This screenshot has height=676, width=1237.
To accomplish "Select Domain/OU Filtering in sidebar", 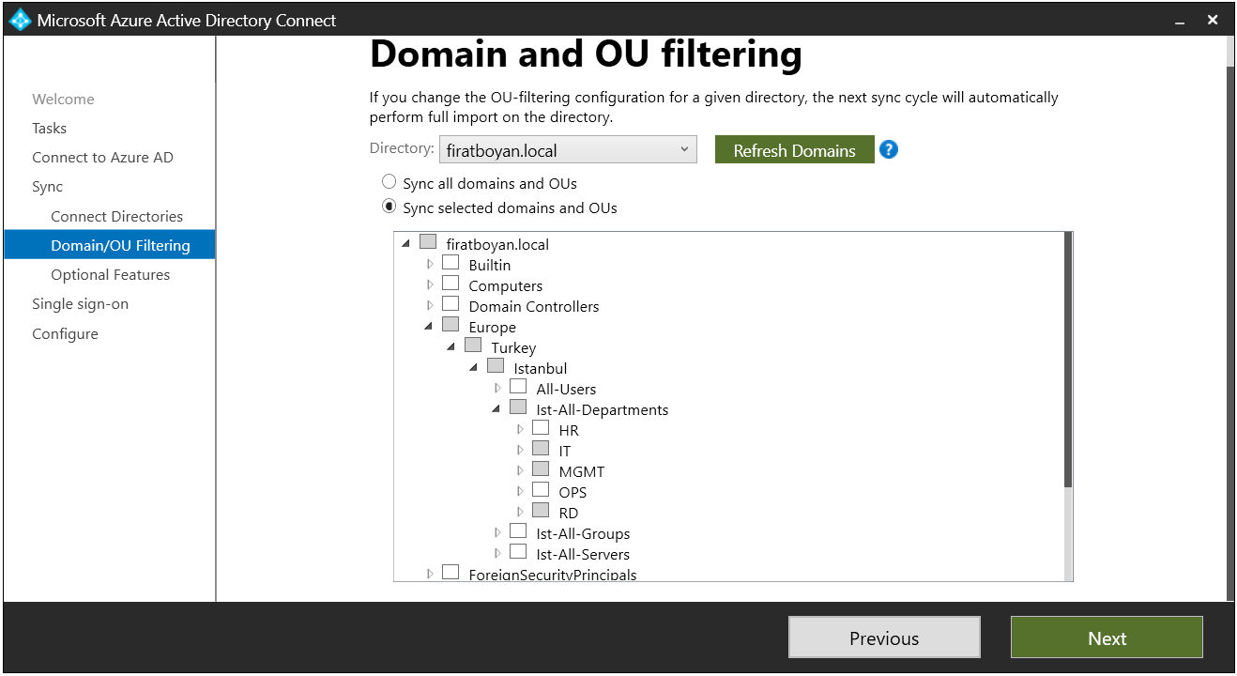I will (x=110, y=245).
